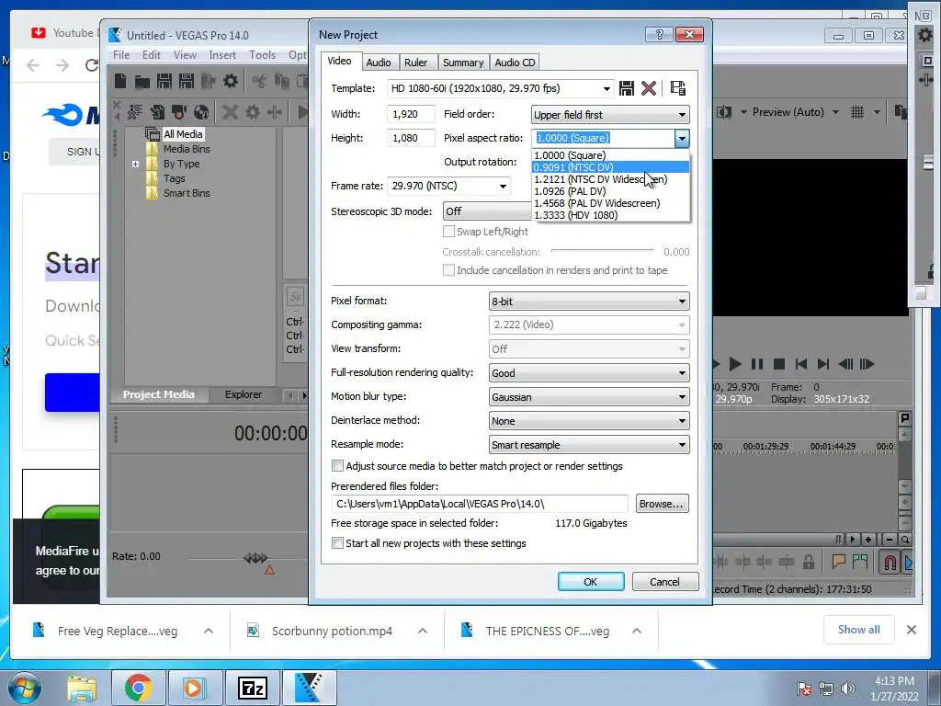Open Full-resolution rendering quality dropdown

tap(589, 373)
